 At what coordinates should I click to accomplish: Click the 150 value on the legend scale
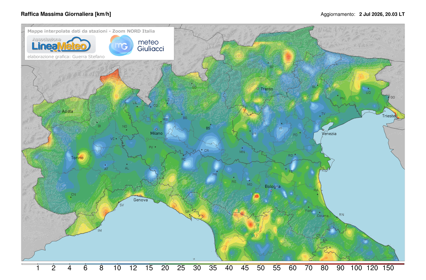388,269
